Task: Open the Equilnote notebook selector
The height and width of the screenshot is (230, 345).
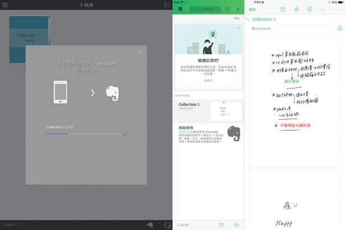Action: coord(261,29)
